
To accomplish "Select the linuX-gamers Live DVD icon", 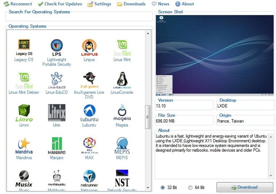I will (89, 80).
